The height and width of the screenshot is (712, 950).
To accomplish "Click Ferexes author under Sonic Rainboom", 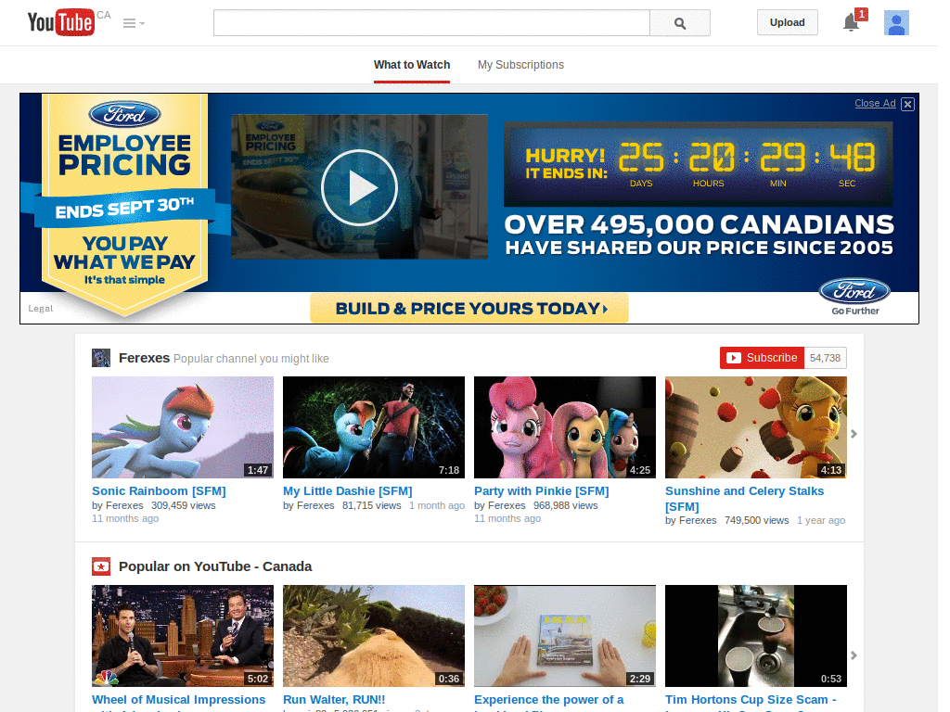I will tap(124, 505).
